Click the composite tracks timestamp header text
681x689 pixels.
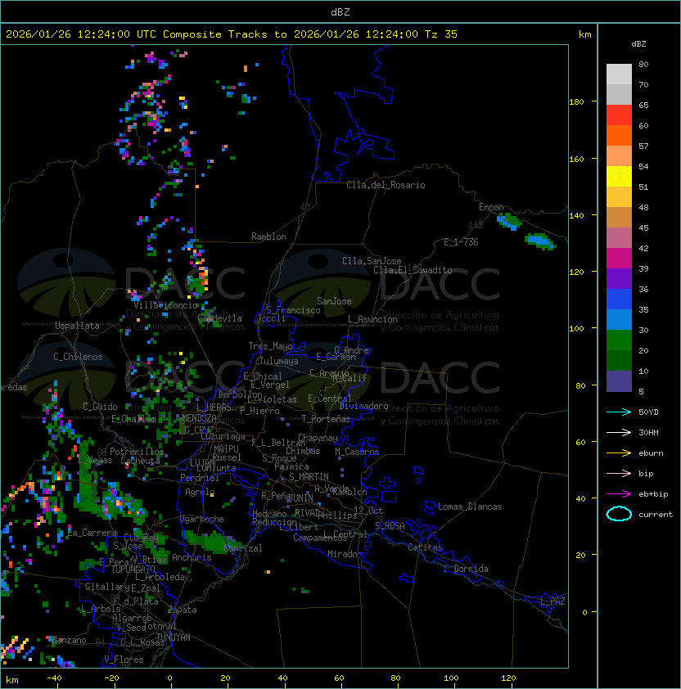tap(232, 34)
